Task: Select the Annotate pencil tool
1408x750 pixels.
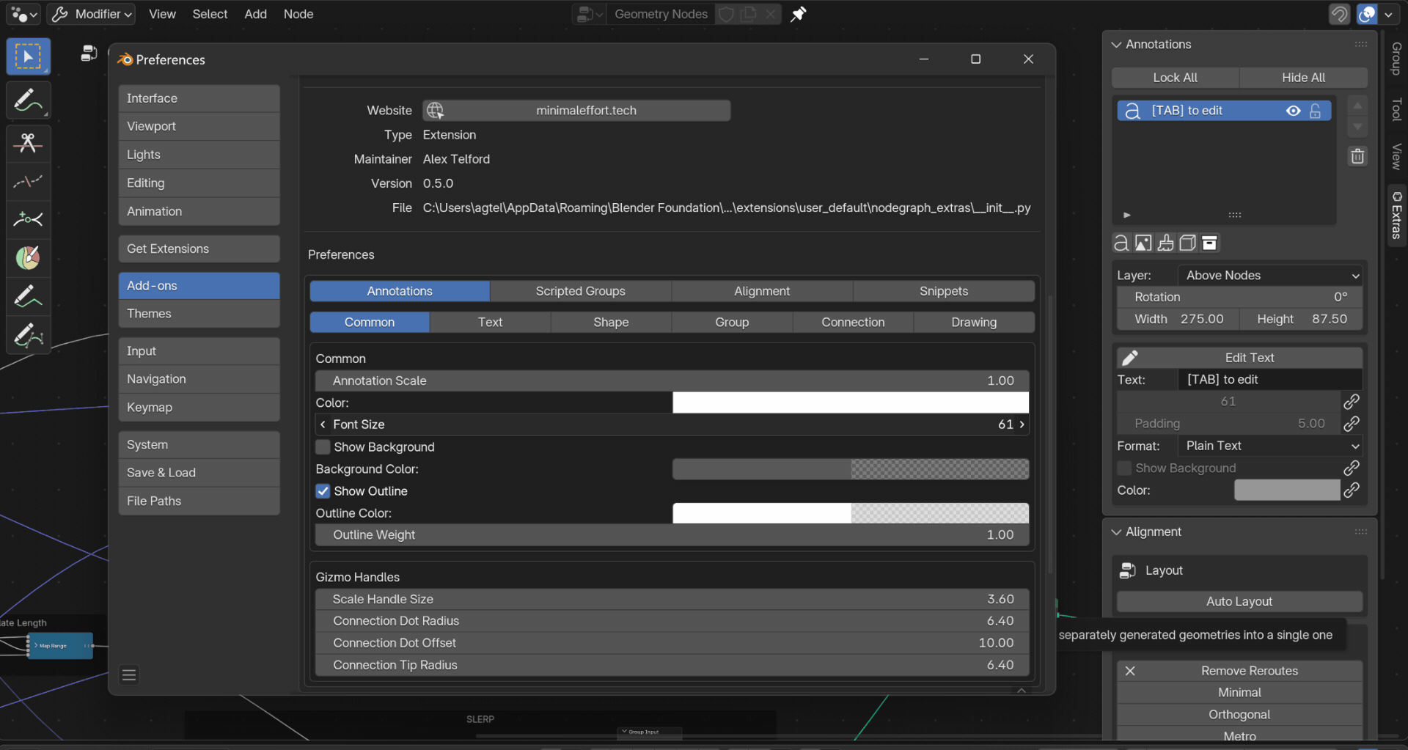Action: [x=28, y=100]
